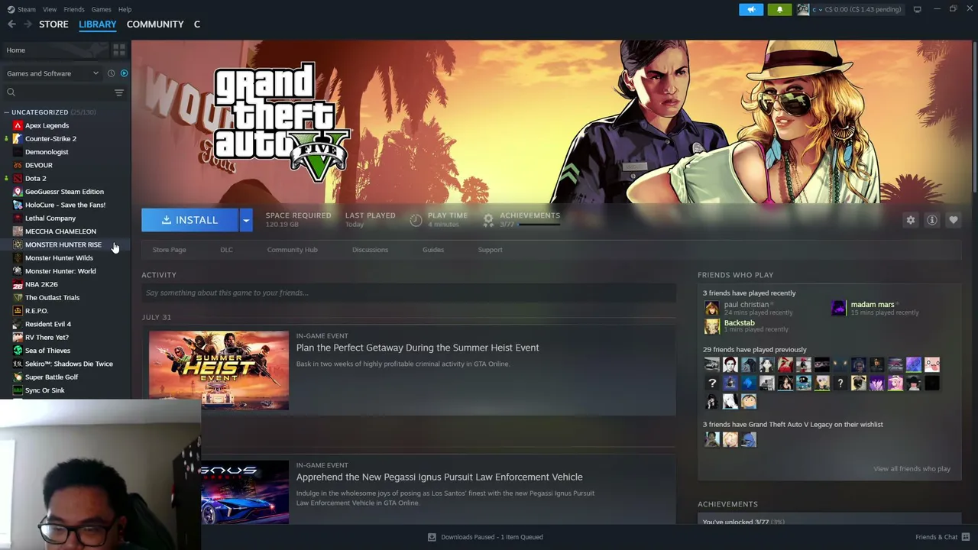This screenshot has height=550, width=978.
Task: Switch to the STORE tab
Action: pos(53,24)
